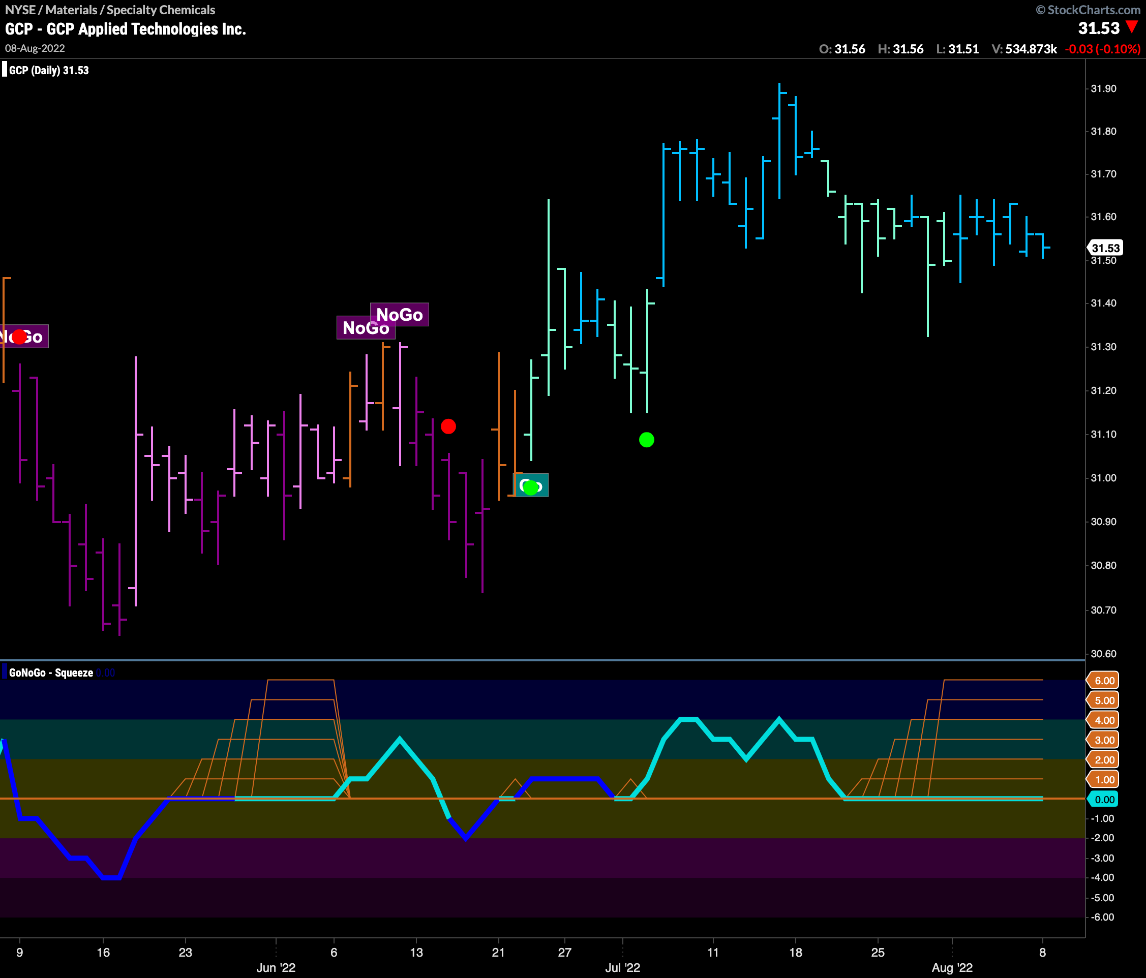Click the O: 31.56 open value

tap(842, 49)
